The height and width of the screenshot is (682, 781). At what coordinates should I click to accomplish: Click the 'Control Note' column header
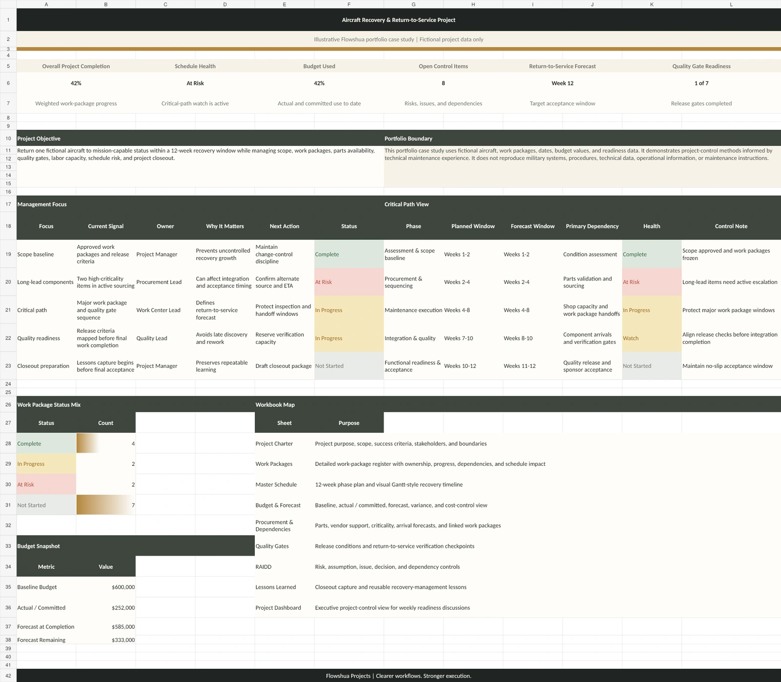(731, 226)
